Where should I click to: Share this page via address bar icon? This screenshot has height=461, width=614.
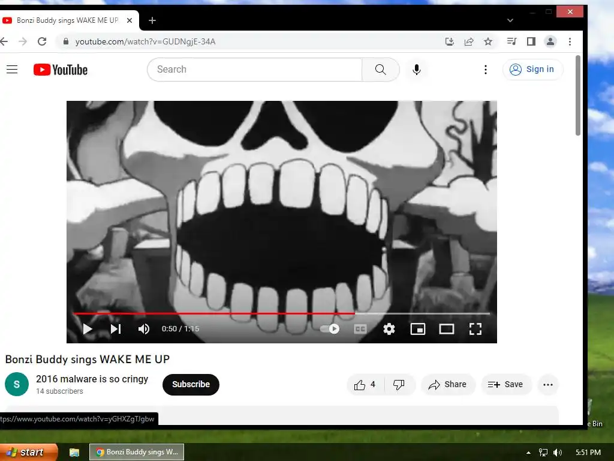469,41
